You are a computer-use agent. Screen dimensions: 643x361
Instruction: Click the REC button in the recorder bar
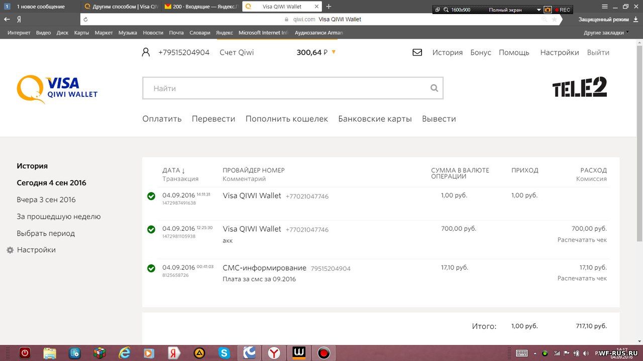[x=562, y=10]
